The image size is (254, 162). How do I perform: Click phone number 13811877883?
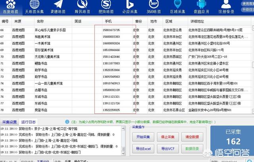pyautogui.click(x=111, y=63)
